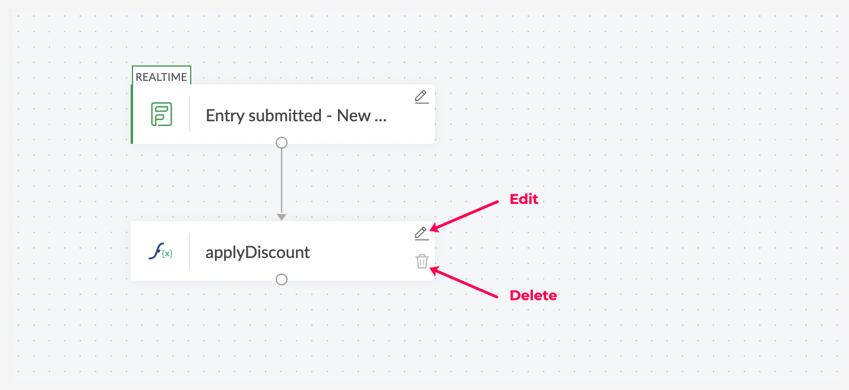This screenshot has width=849, height=390.
Task: Click the green left border of trigger node
Action: pyautogui.click(x=132, y=114)
